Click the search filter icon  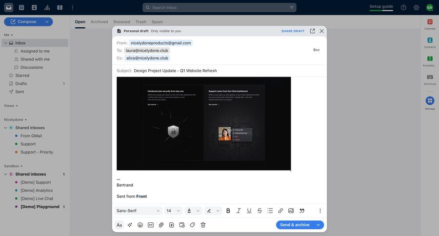coord(292,8)
